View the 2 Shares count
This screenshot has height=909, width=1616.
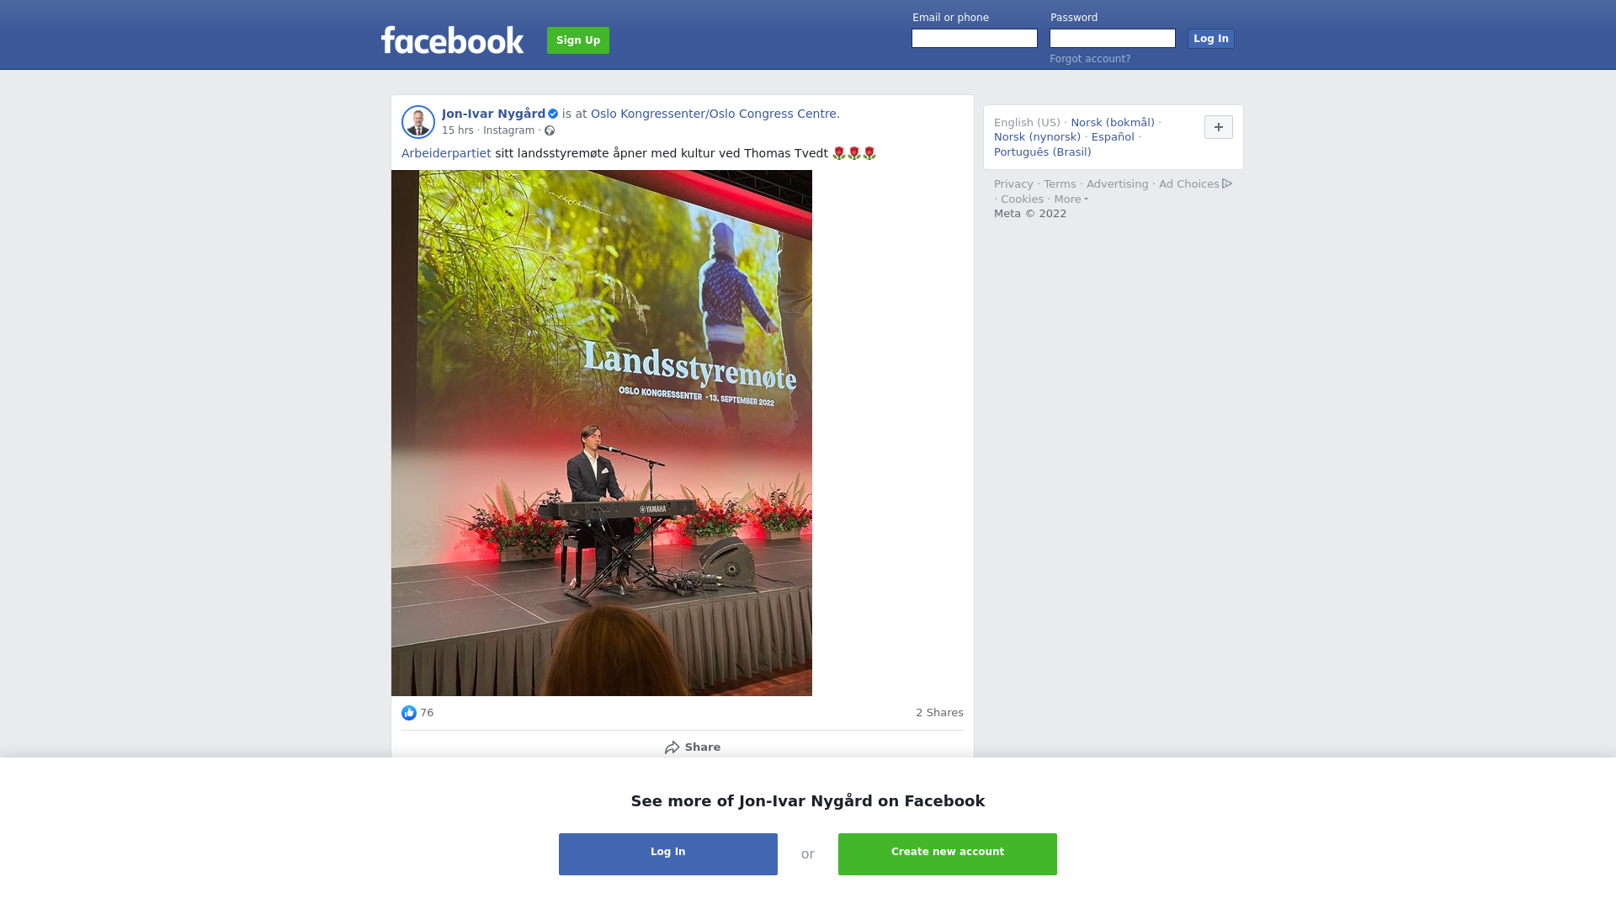coord(939,713)
